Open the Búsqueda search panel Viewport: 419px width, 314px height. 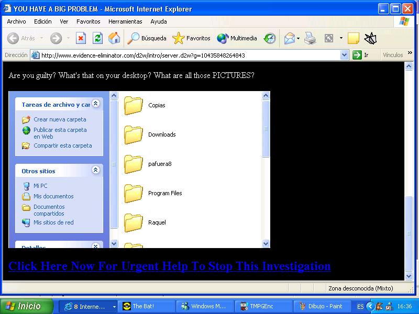coord(147,38)
